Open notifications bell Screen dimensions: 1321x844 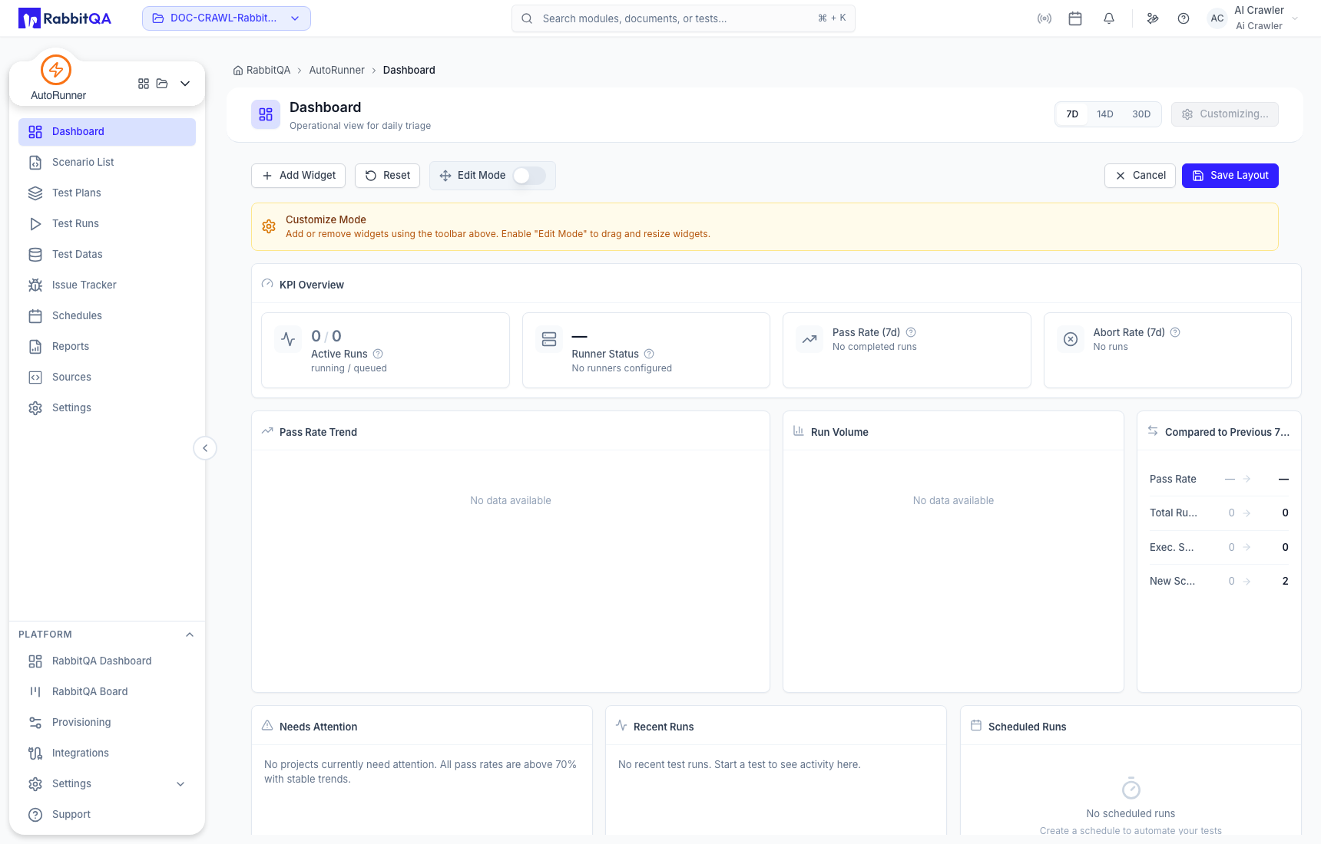1109,18
